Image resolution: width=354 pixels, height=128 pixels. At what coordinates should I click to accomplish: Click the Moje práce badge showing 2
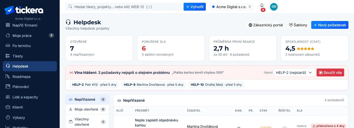51,35
